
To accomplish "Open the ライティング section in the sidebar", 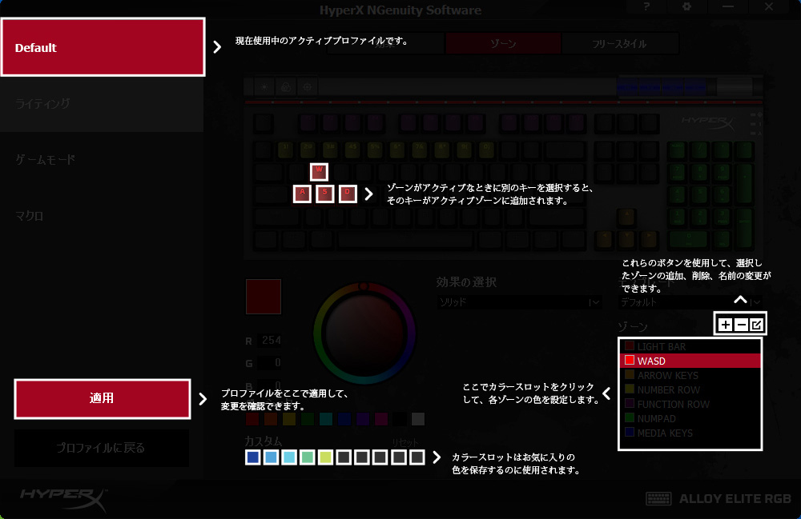I will pos(102,103).
